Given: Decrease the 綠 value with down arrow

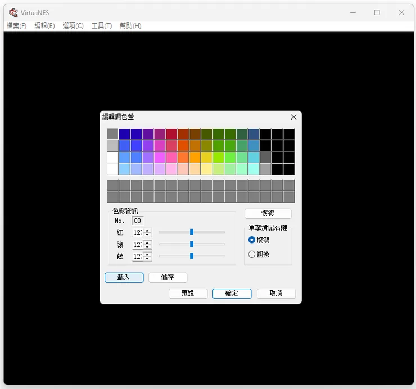Looking at the screenshot, I should (x=147, y=246).
